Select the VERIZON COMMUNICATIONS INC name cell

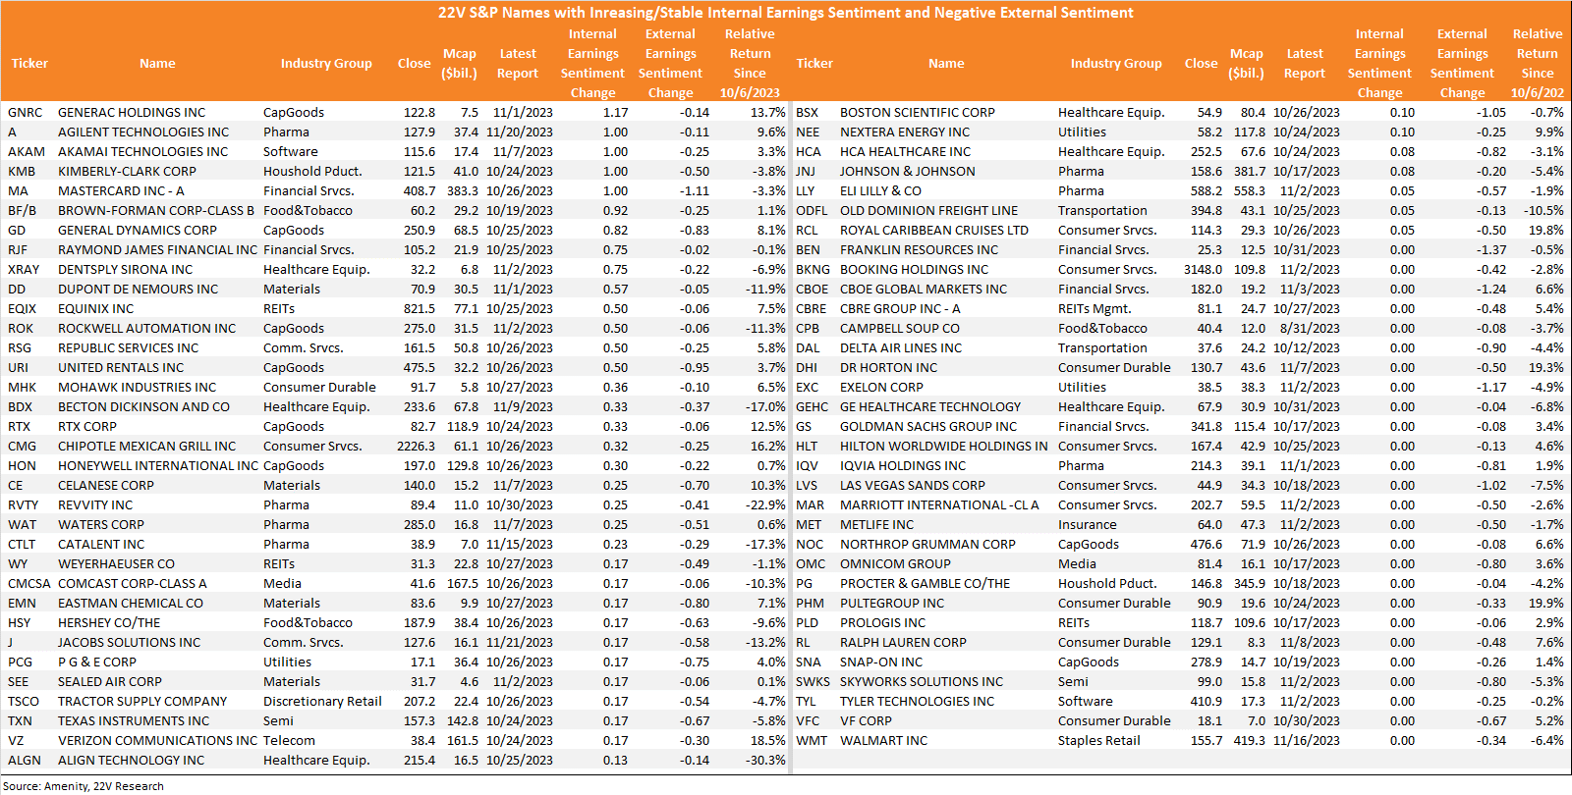157,741
